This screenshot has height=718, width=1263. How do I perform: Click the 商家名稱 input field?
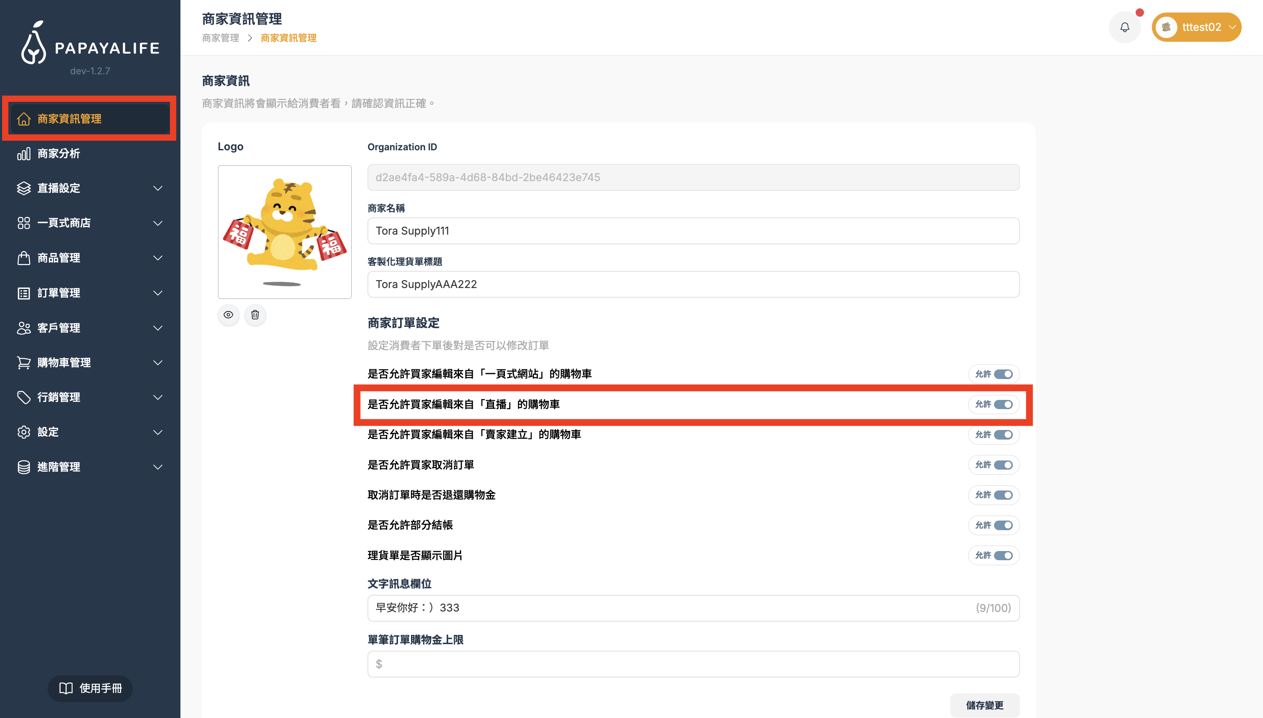point(692,231)
